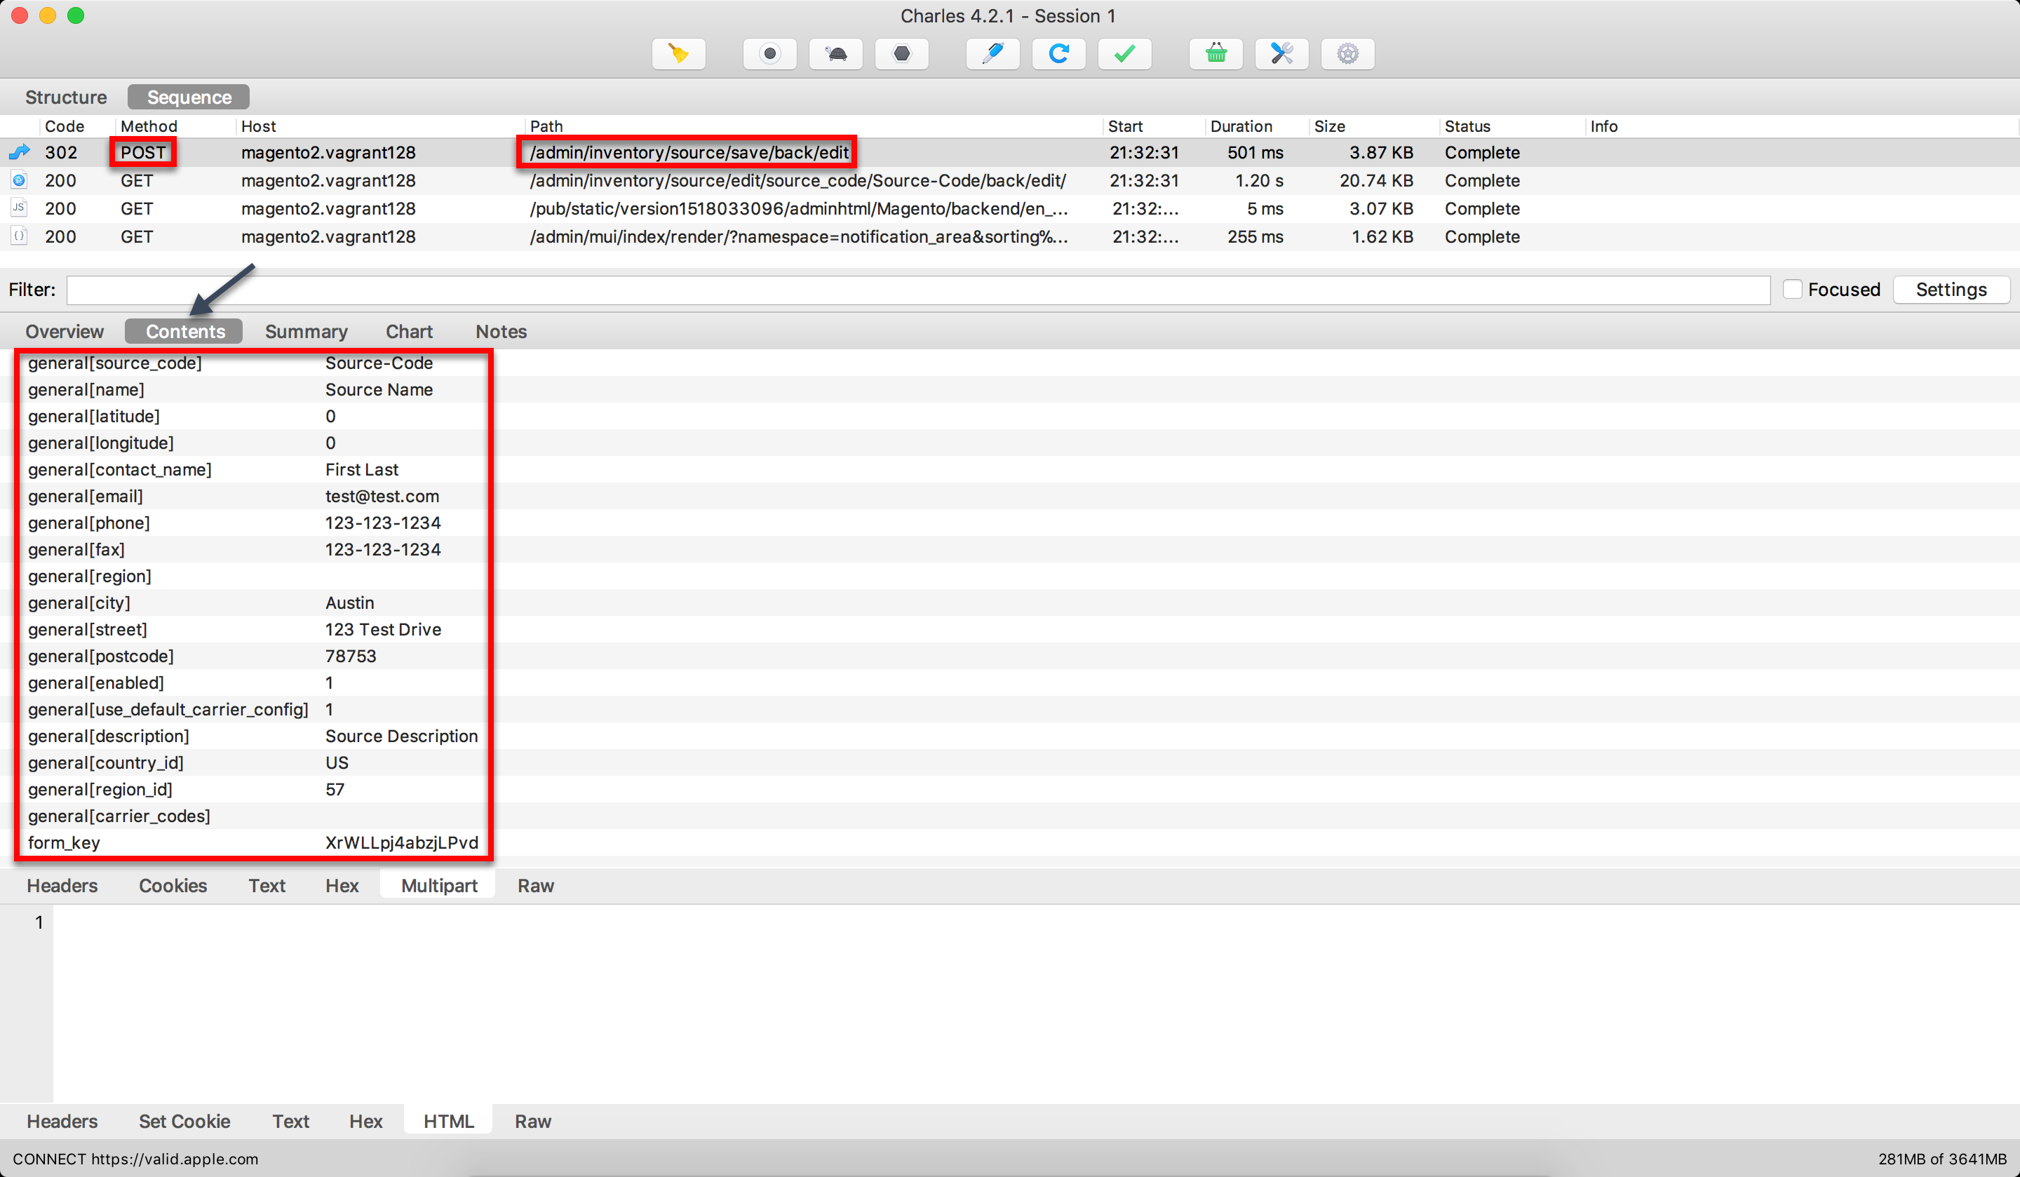The image size is (2020, 1177).
Task: Enable throttling with the turtle icon
Action: (x=835, y=54)
